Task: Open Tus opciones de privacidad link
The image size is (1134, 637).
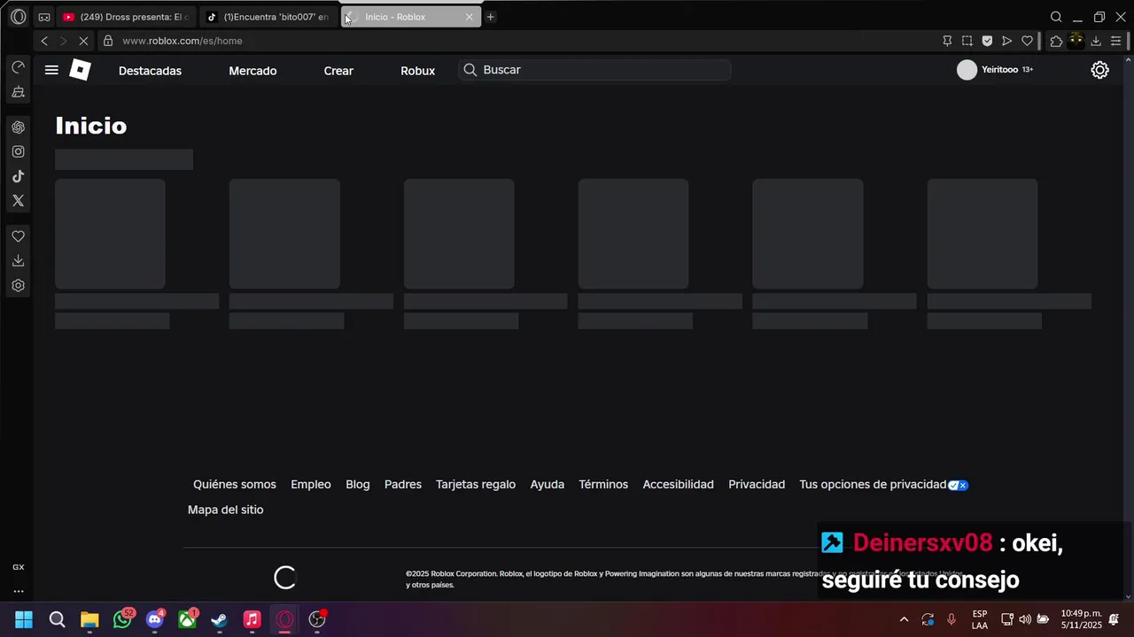Action: tap(873, 485)
